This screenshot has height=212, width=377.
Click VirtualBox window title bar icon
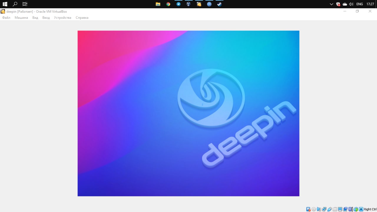coord(3,11)
